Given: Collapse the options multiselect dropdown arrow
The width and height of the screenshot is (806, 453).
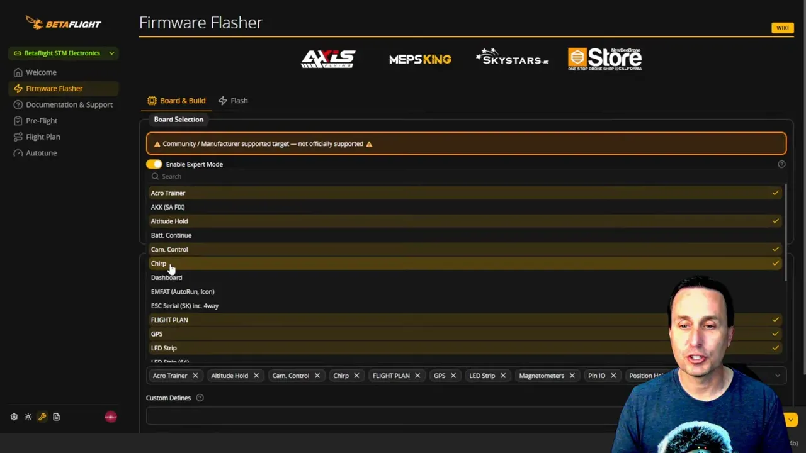Looking at the screenshot, I should click(x=778, y=376).
